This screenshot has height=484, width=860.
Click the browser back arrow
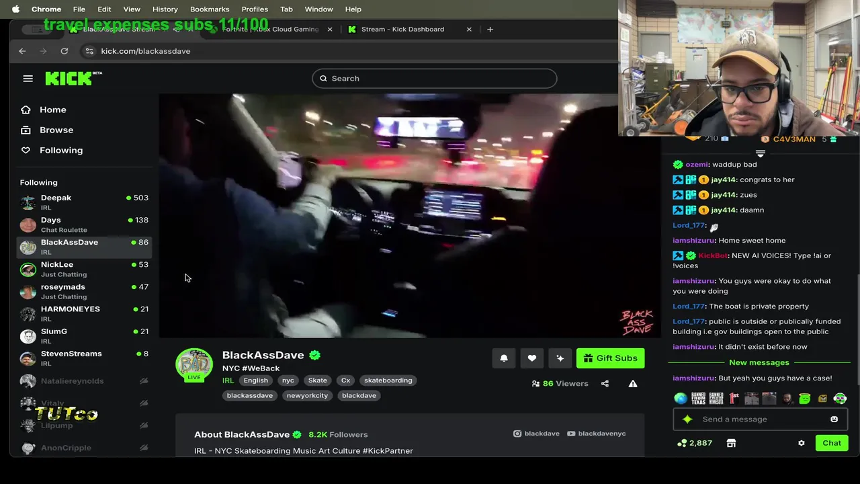pos(22,51)
